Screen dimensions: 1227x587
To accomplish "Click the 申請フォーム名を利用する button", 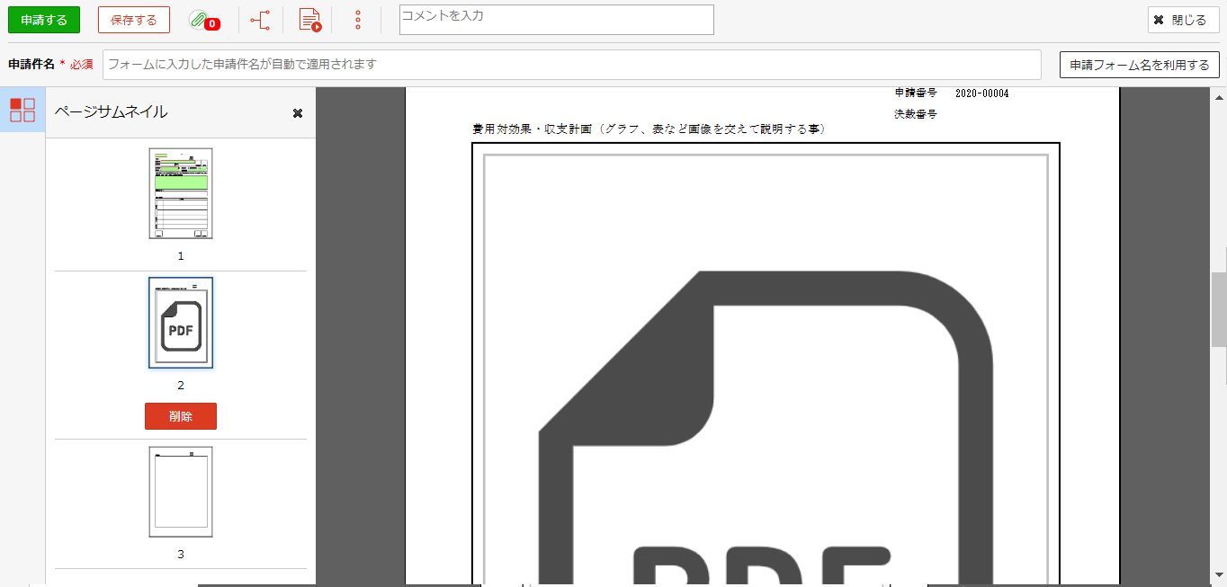I will coord(1139,65).
